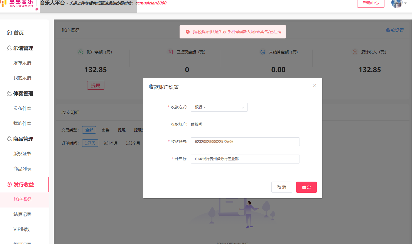412x244 pixels.
Task: Click the user avatar in top right
Action: (x=397, y=3)
